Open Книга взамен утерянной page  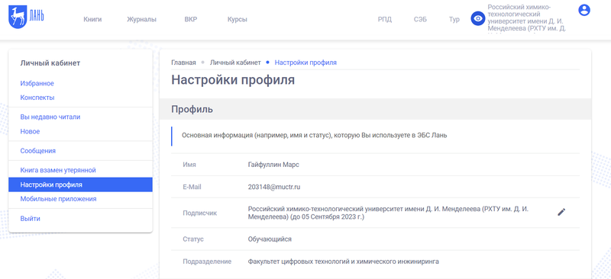click(58, 170)
